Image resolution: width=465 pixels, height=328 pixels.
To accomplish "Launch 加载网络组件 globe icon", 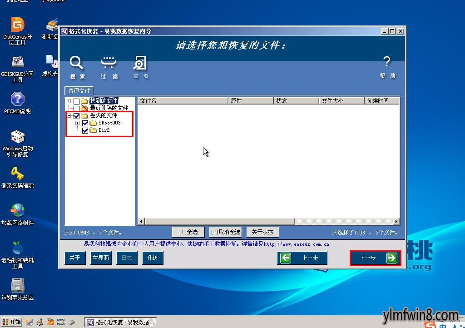I will tap(18, 214).
